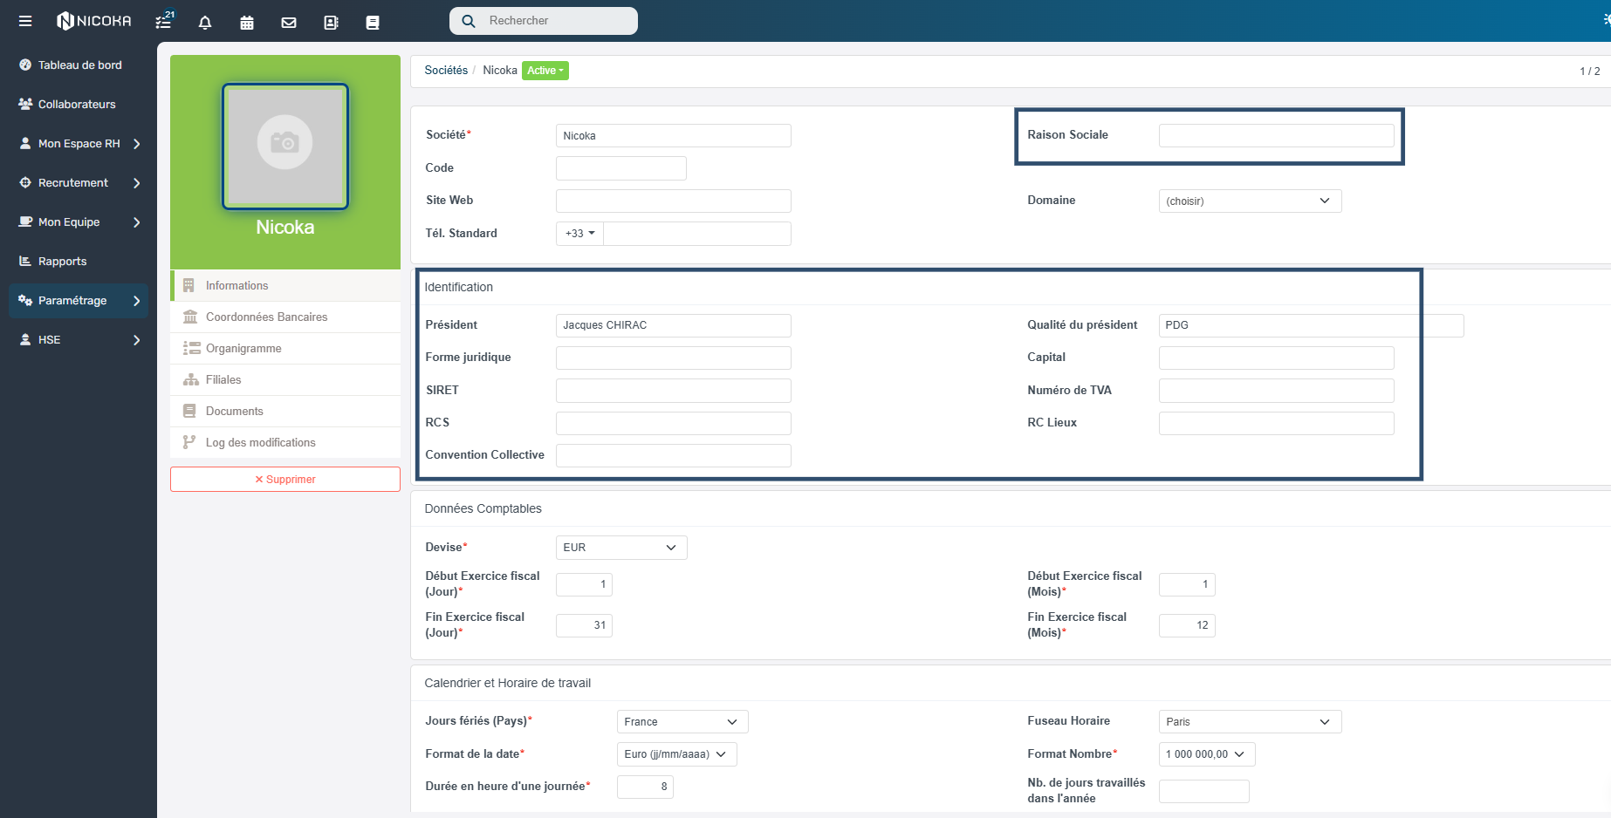Switch to the Informations tab
The image size is (1611, 818).
click(x=285, y=285)
